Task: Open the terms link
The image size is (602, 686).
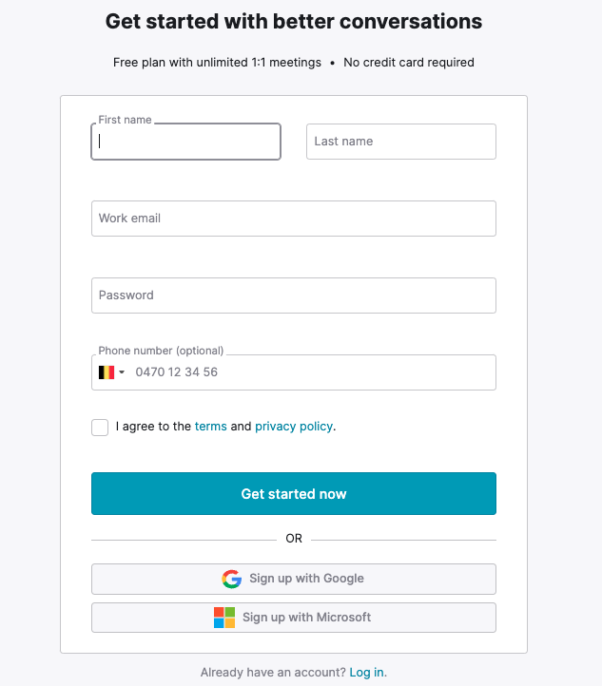Action: point(210,427)
